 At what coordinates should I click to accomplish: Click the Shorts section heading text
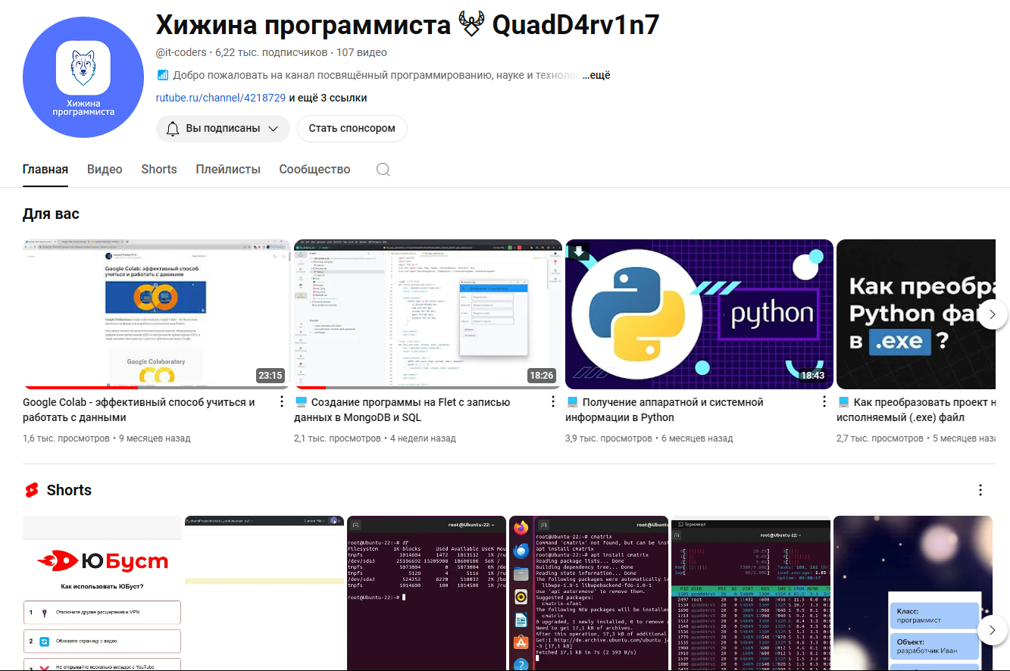[x=69, y=490]
